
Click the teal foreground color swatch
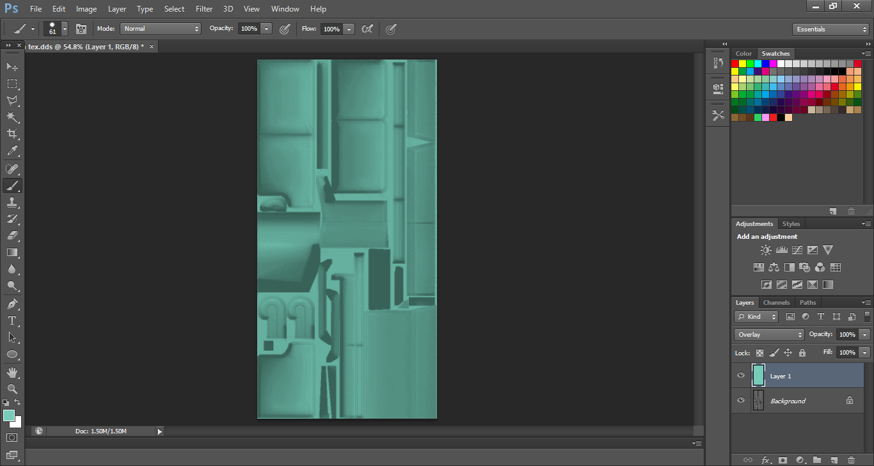(x=9, y=416)
